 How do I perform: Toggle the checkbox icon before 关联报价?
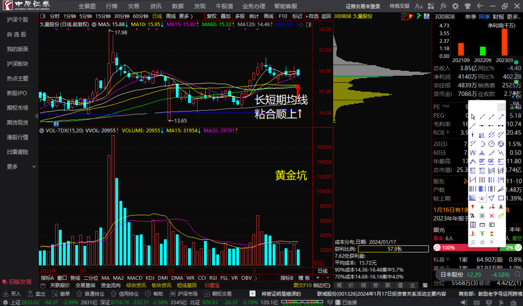coord(43,286)
